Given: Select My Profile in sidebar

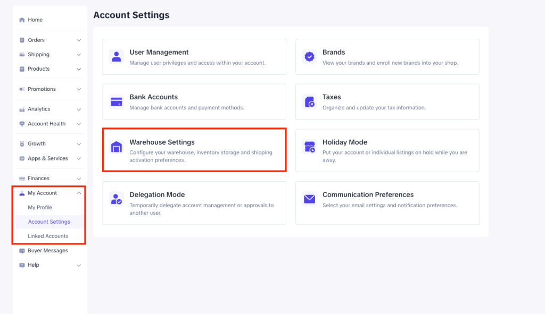Looking at the screenshot, I should [x=40, y=208].
